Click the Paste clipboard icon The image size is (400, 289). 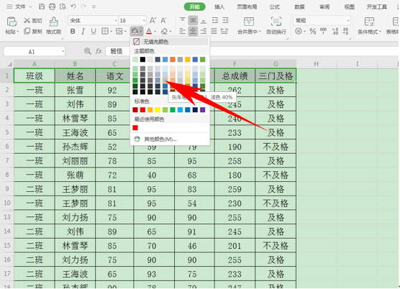pyautogui.click(x=12, y=22)
